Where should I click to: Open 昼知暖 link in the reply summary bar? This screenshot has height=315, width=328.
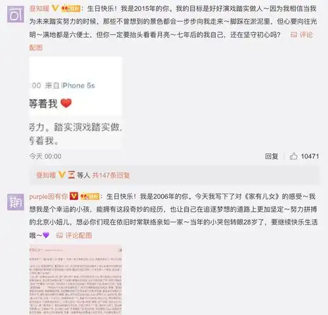(x=46, y=175)
